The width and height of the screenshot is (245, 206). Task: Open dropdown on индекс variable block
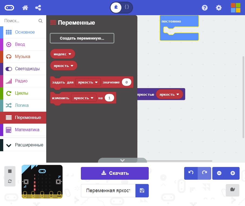pos(70,54)
